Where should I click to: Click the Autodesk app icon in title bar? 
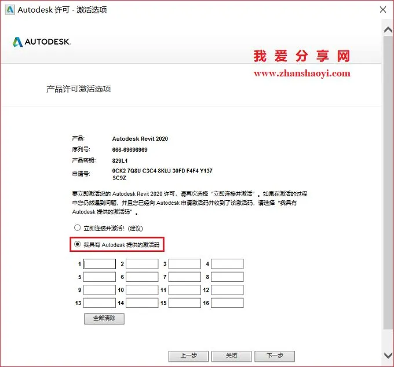[10, 9]
